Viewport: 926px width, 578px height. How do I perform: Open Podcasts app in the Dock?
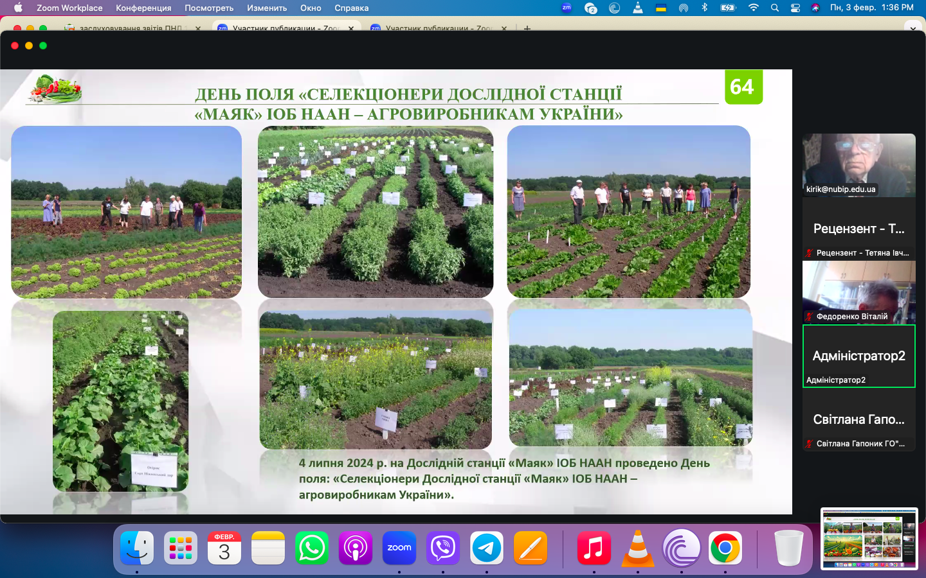click(355, 548)
